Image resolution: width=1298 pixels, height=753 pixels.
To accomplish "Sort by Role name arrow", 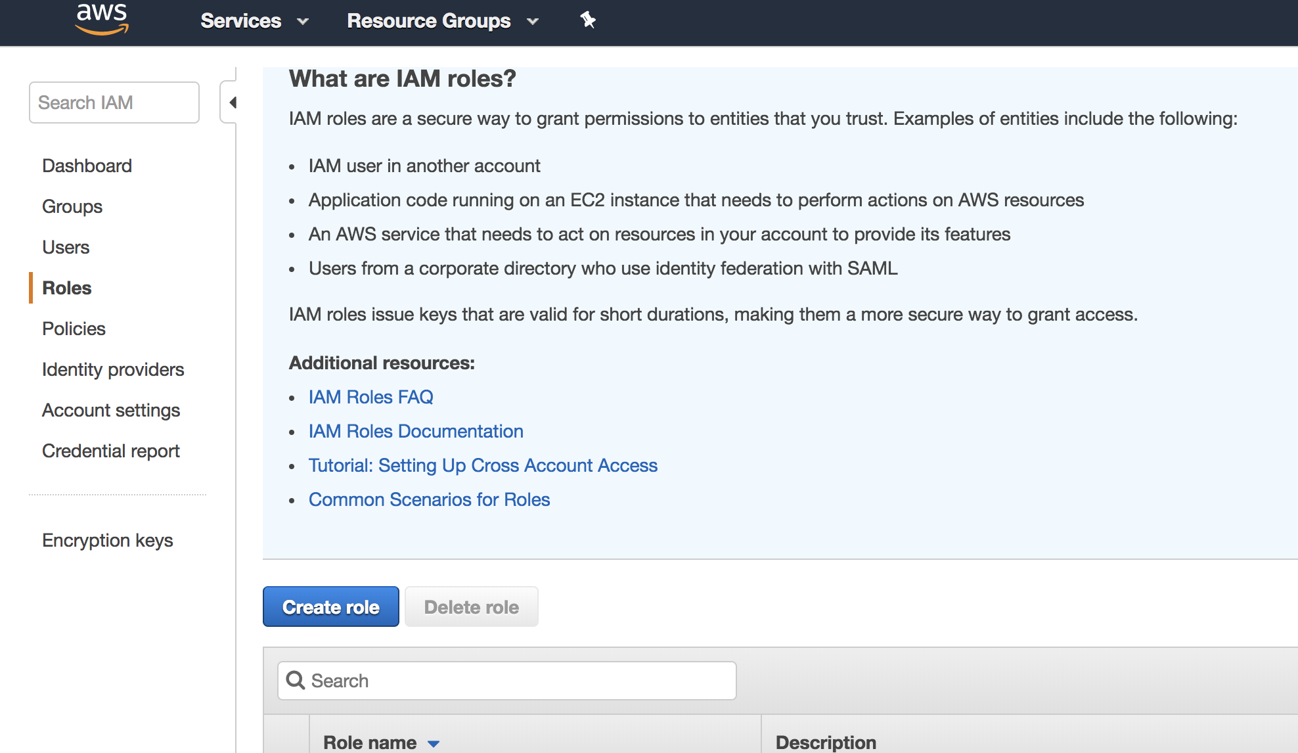I will click(434, 743).
